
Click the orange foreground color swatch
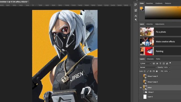[x=141, y=8]
